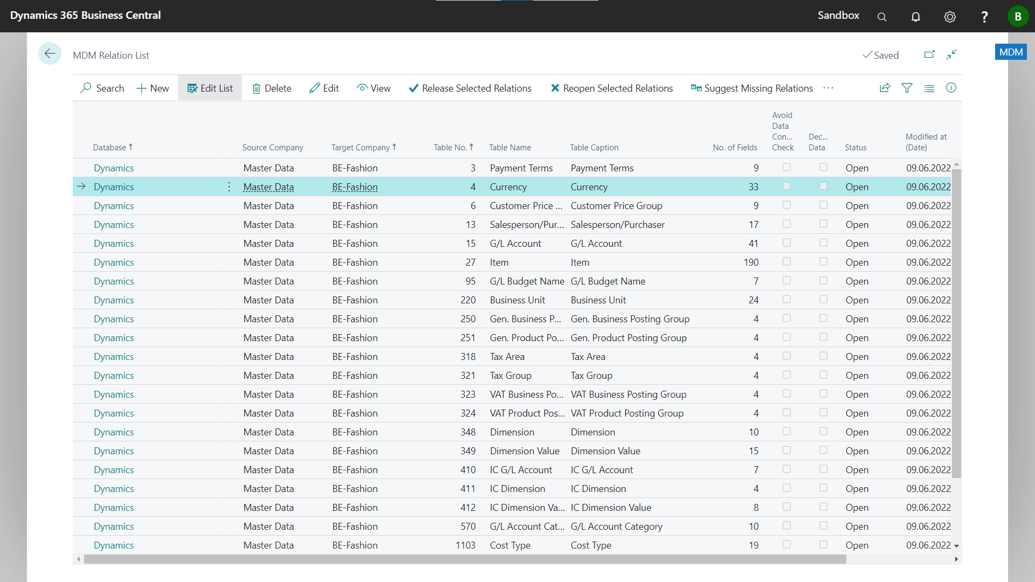This screenshot has width=1035, height=582.
Task: Select 'Open' status in the IC Dimension row
Action: tap(857, 488)
